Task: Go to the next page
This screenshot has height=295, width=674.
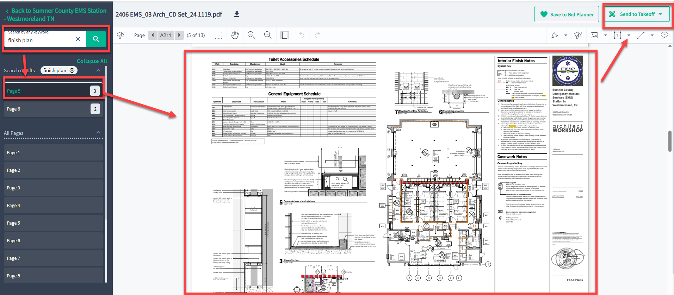Action: pyautogui.click(x=179, y=35)
